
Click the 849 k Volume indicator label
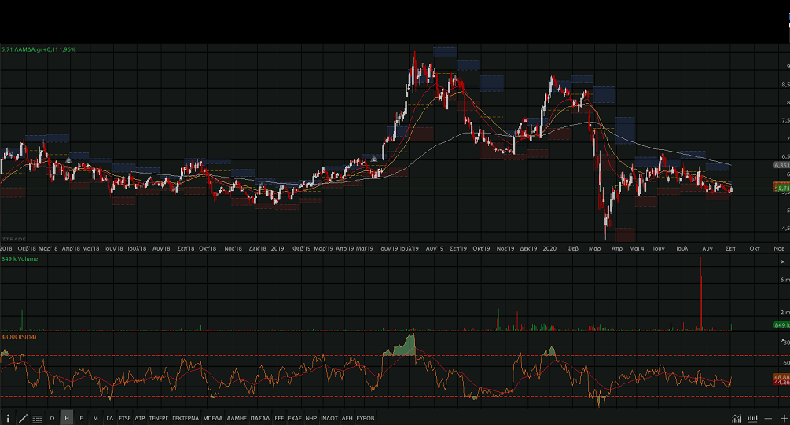[x=20, y=258]
